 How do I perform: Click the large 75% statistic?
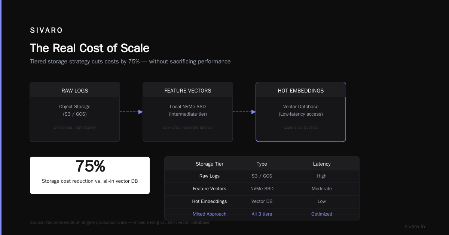(x=90, y=166)
